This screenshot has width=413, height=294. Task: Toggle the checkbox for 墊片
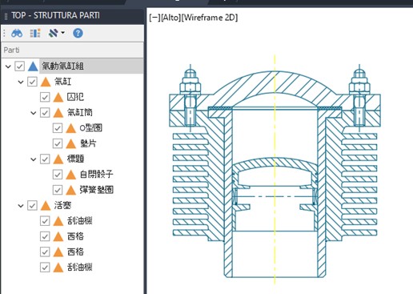pyautogui.click(x=58, y=143)
